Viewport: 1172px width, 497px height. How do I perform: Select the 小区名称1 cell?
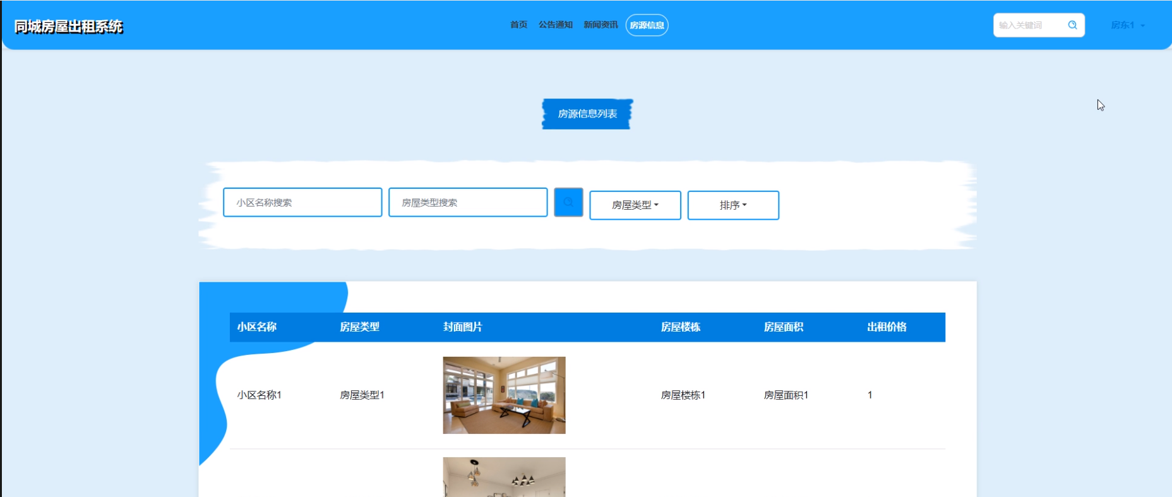(x=260, y=395)
